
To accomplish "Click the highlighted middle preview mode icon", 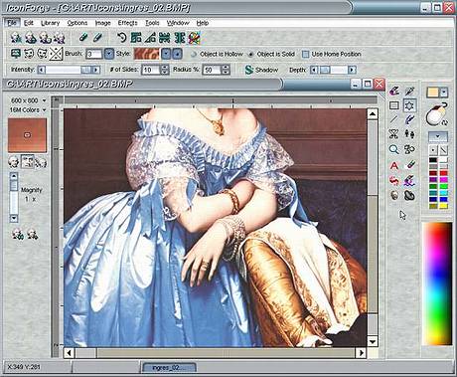I will pos(27,162).
